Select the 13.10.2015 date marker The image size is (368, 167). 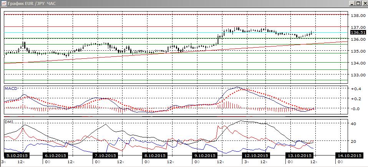point(299,156)
